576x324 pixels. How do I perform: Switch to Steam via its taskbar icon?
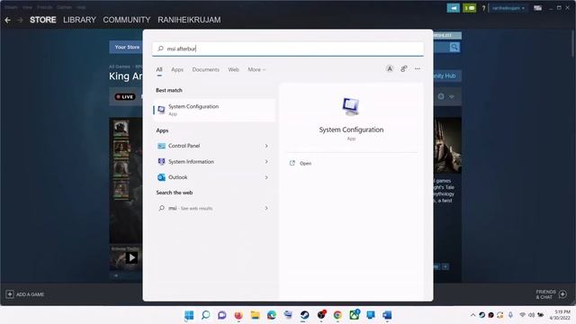point(304,315)
